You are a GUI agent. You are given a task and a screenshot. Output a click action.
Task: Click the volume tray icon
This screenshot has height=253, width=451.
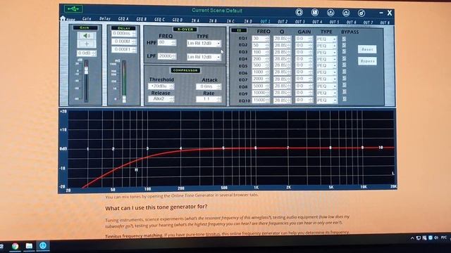pyautogui.click(x=436, y=238)
